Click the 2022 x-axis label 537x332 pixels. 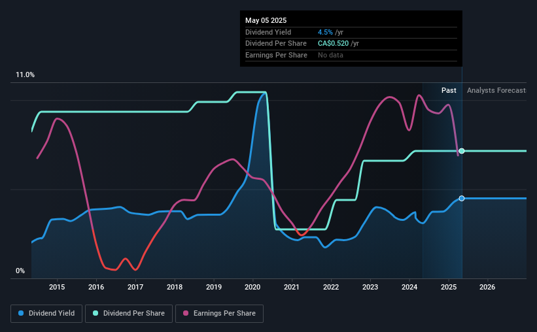[x=331, y=287]
